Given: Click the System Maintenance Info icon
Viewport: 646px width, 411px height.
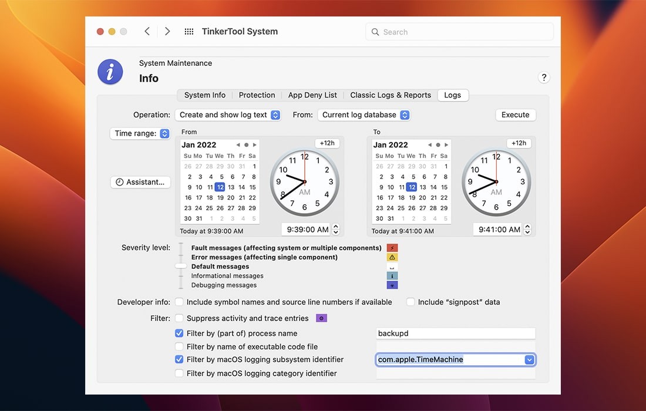Looking at the screenshot, I should coord(110,72).
